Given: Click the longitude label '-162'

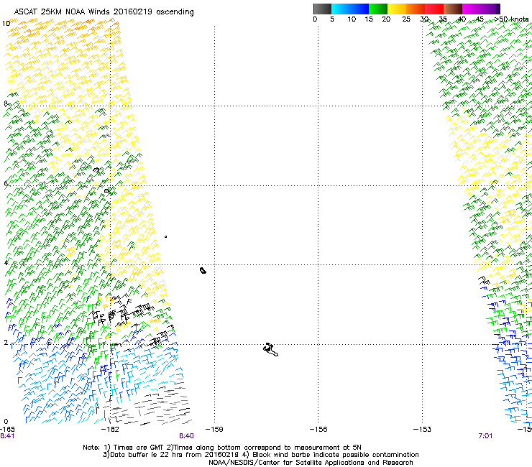Looking at the screenshot, I should pyautogui.click(x=110, y=430).
